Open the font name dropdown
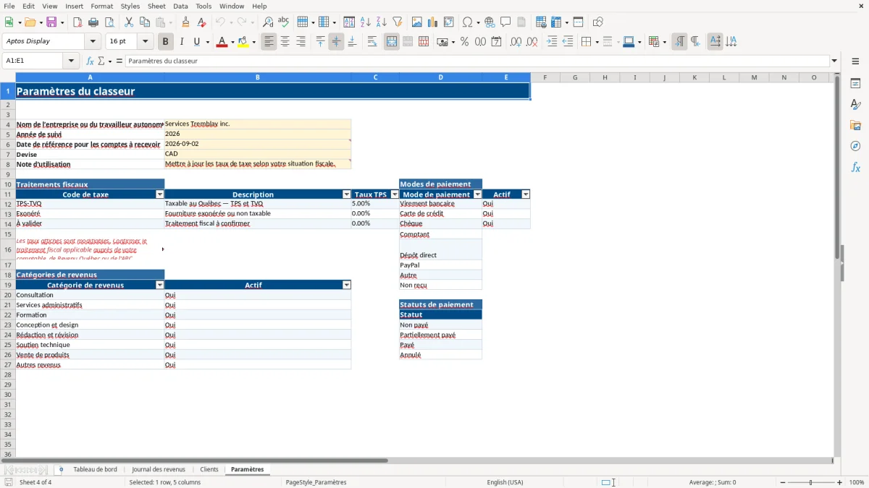 94,42
